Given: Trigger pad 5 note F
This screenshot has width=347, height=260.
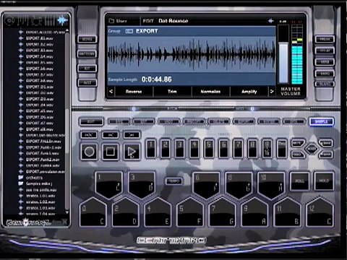Looking at the screenshot, I should point(190,213).
